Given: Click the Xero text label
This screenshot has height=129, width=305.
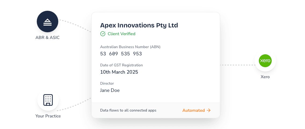Looking at the screenshot, I should 265,77.
